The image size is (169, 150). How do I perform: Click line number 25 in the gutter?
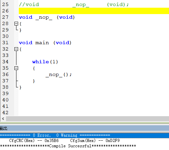coord(5,4)
